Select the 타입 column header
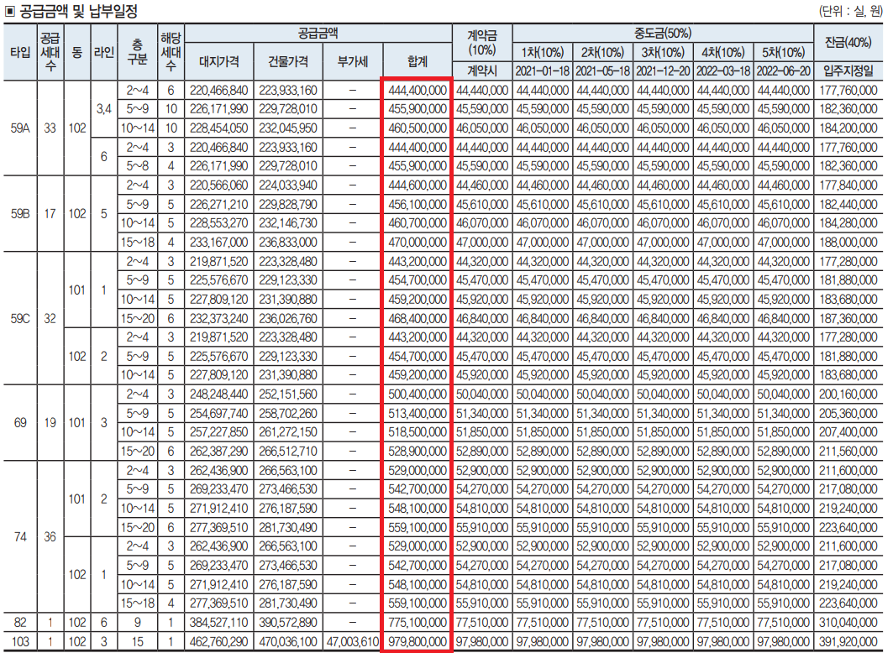 20,52
